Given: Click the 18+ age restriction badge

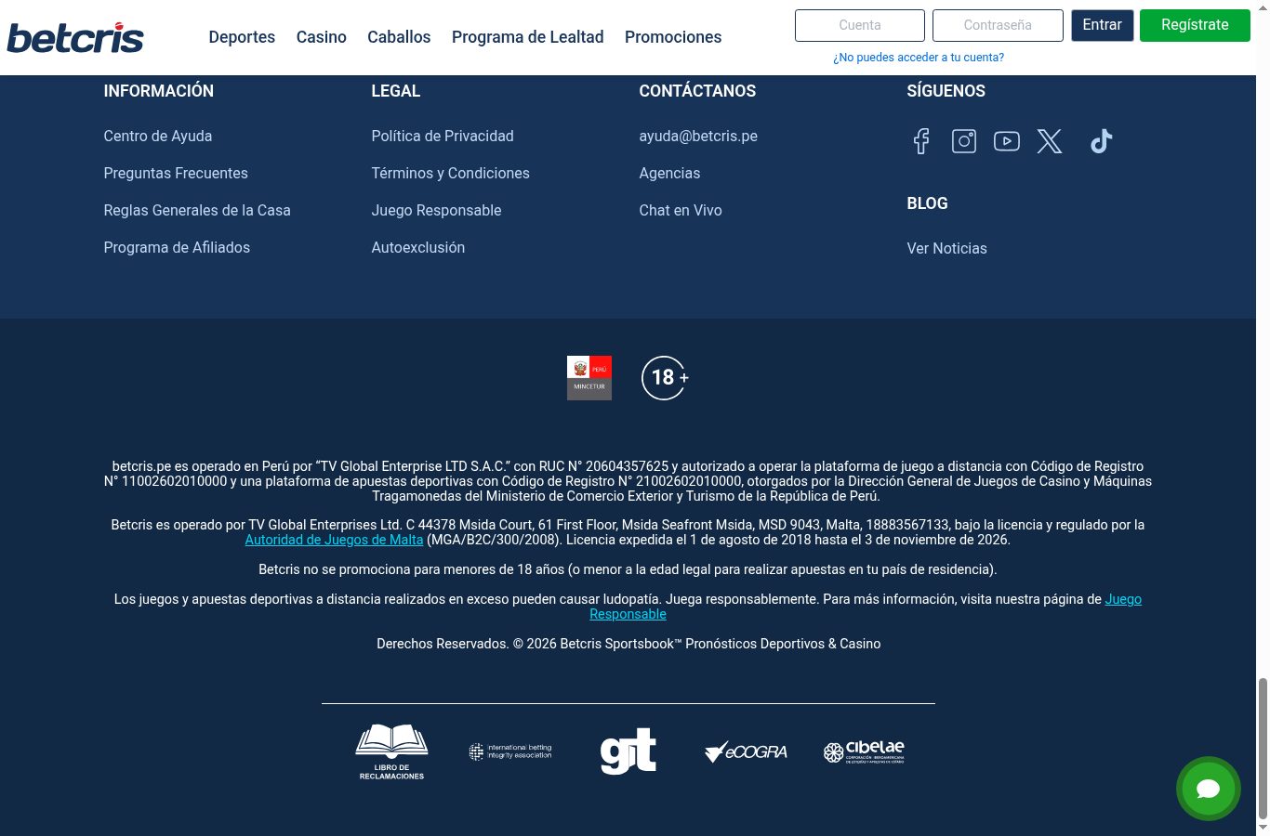Looking at the screenshot, I should coord(665,378).
